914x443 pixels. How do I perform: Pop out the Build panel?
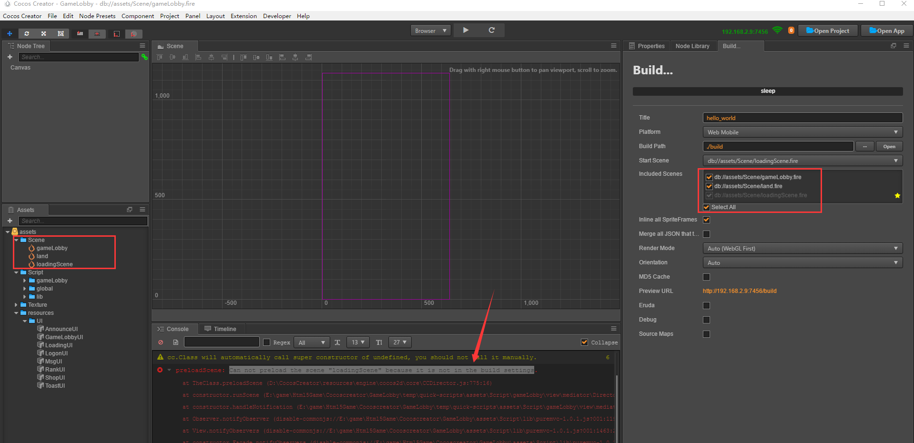(894, 46)
